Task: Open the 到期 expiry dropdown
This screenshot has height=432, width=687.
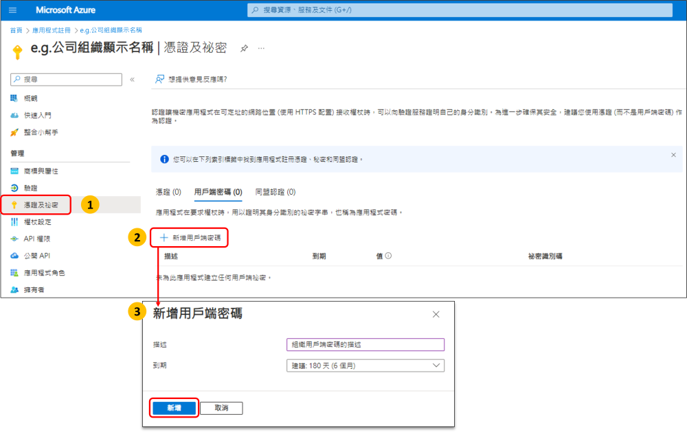Action: (365, 365)
